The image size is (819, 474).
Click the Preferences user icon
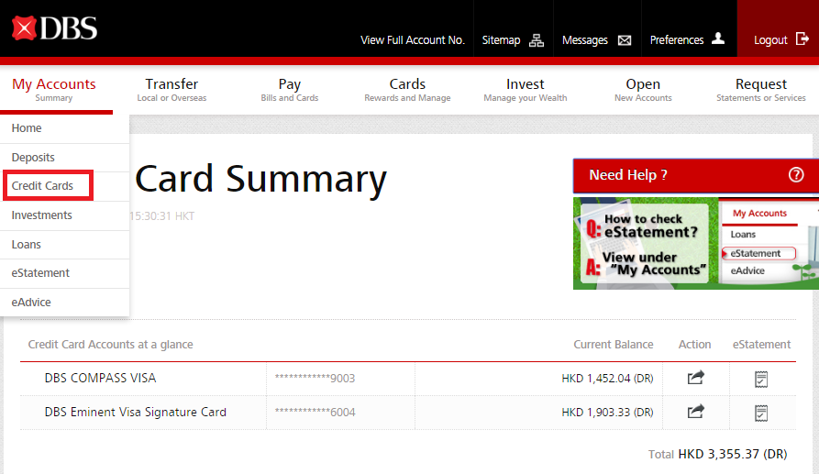(x=718, y=39)
